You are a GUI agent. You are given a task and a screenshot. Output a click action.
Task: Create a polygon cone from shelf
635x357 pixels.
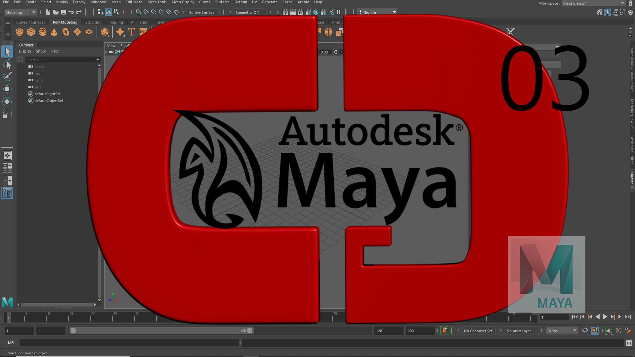coord(54,32)
